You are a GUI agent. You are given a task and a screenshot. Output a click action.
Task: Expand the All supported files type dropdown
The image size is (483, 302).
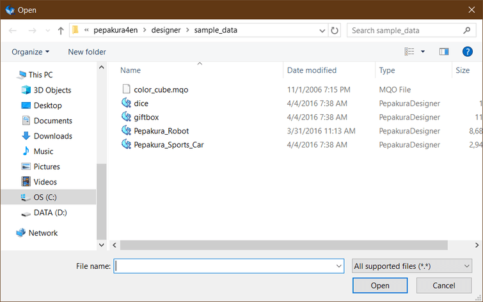411,266
